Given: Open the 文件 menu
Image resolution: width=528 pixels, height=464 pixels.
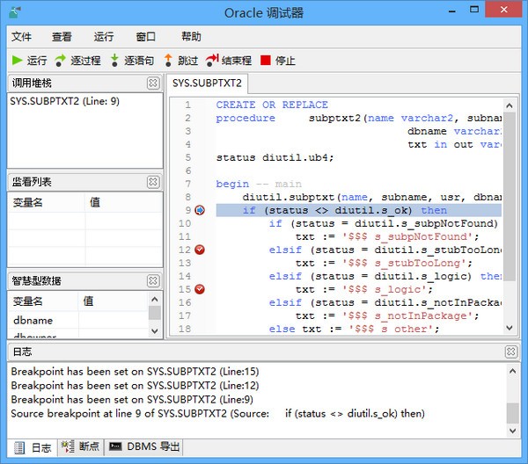Looking at the screenshot, I should (21, 37).
